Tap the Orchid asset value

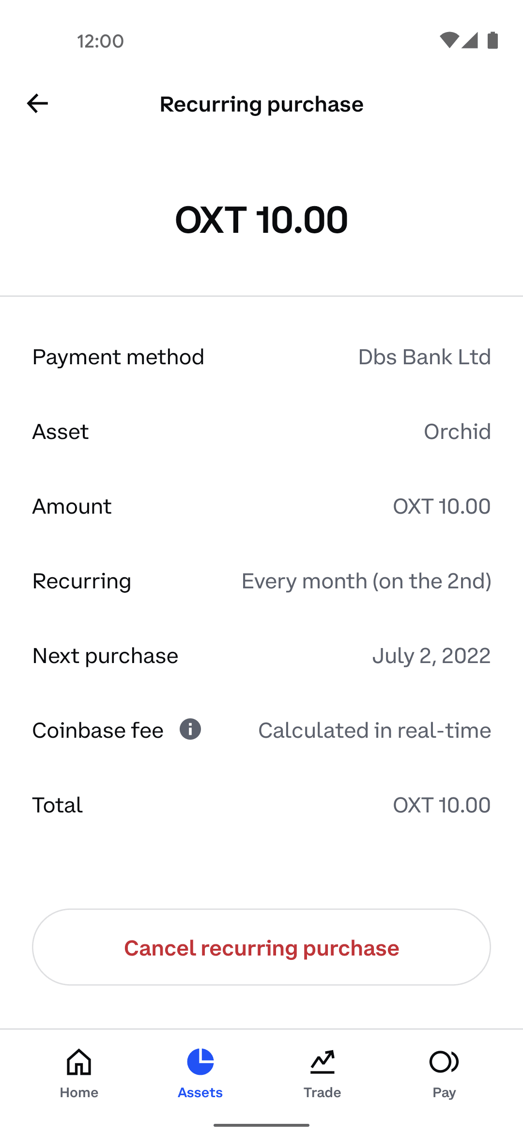[x=457, y=432]
